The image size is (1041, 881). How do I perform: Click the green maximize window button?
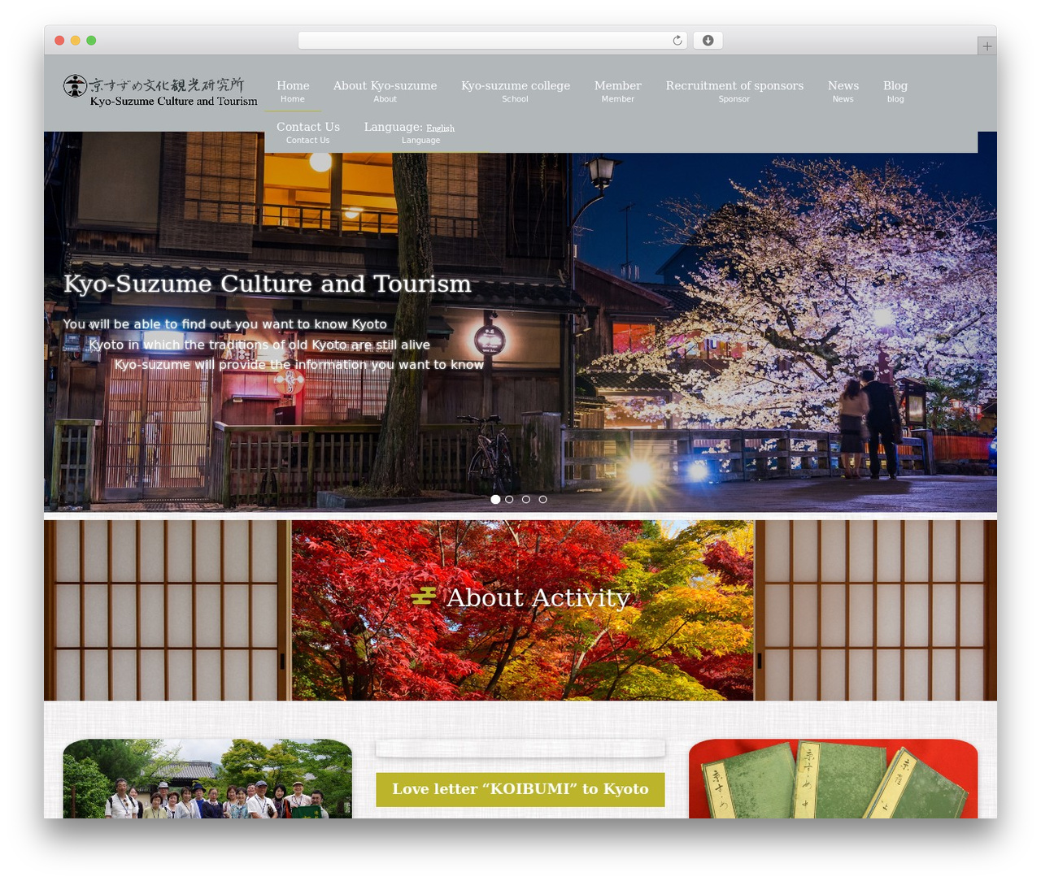(x=91, y=41)
